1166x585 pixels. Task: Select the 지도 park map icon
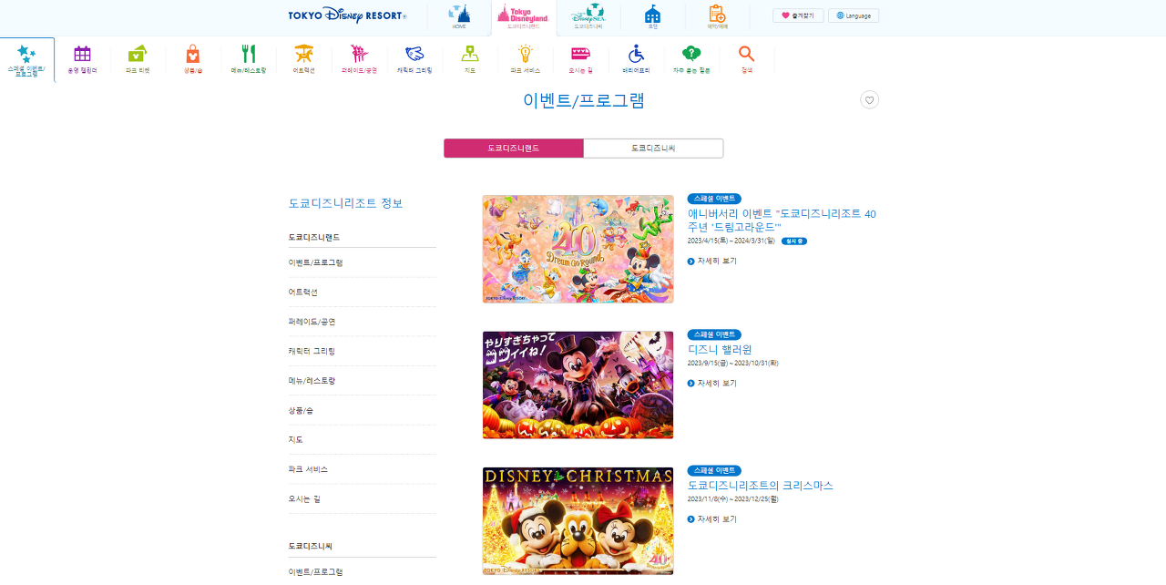(x=469, y=56)
